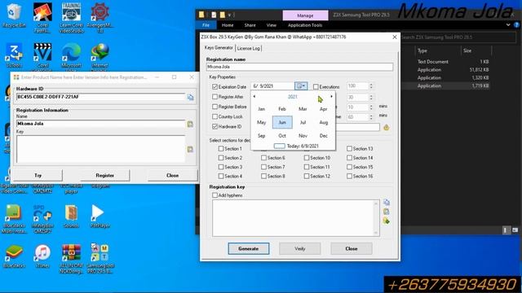The height and width of the screenshot is (293, 522).
Task: Launch the AvengersM gear shortcut
Action: pos(100,18)
